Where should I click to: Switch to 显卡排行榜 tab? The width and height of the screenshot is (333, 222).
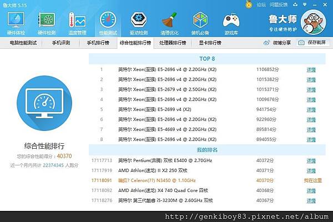click(x=210, y=43)
